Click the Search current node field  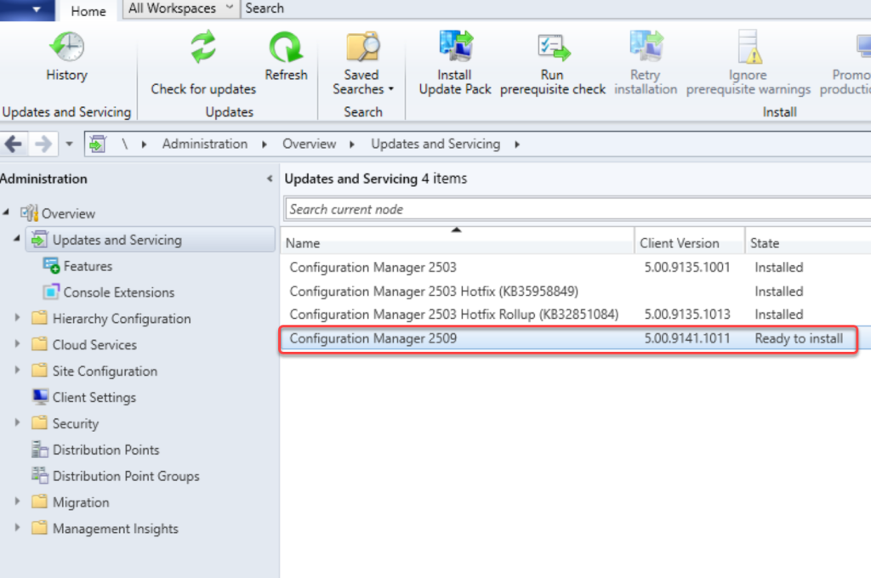(578, 209)
